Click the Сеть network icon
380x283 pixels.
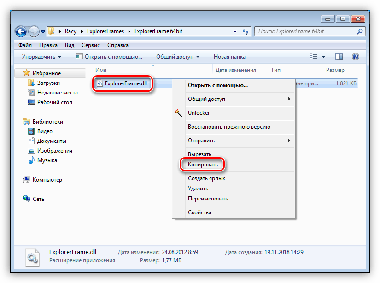coord(27,199)
